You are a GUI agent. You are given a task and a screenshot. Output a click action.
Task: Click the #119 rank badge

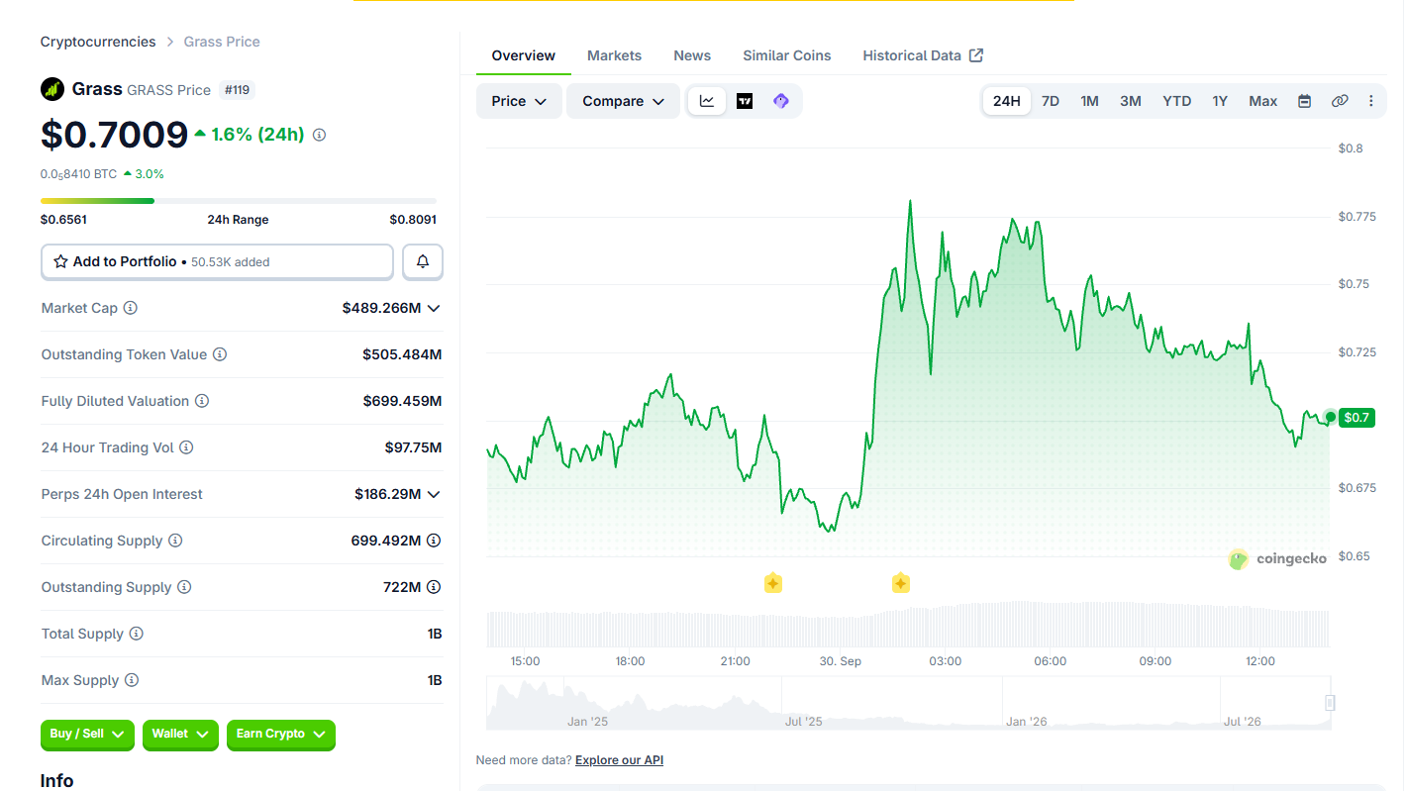coord(237,90)
